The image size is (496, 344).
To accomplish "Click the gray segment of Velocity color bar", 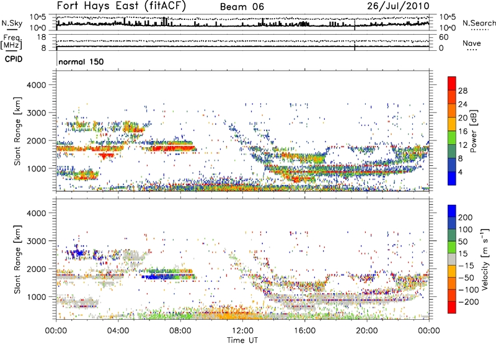I will click(x=452, y=260).
